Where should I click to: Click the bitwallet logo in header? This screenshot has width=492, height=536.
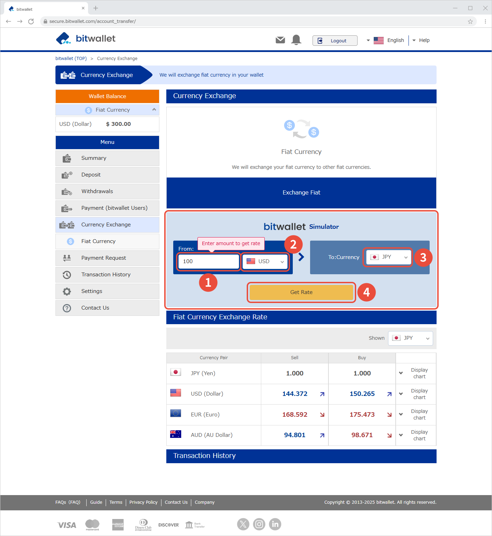(x=86, y=38)
